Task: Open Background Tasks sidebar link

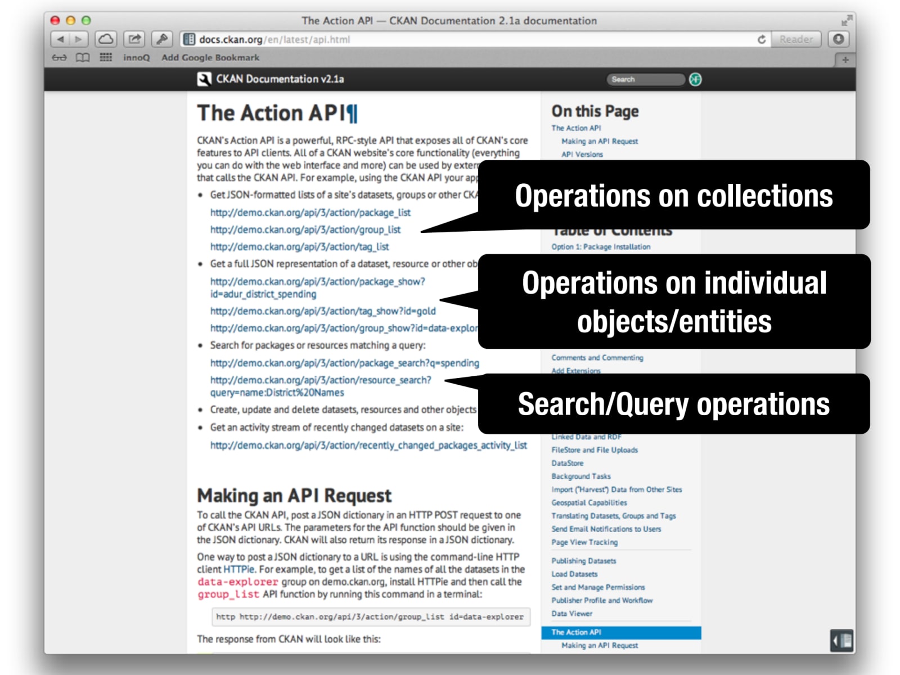Action: 581,476
